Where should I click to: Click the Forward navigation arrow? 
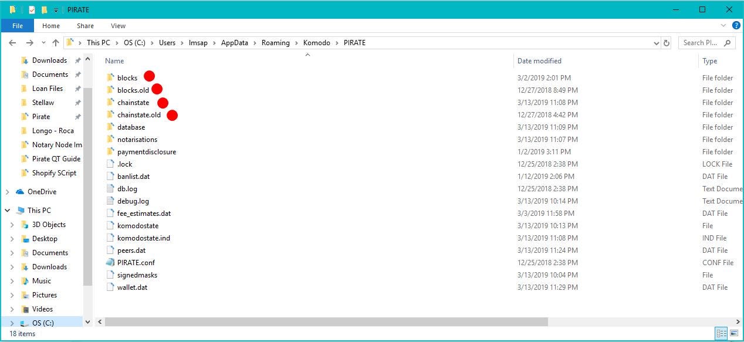tap(30, 43)
